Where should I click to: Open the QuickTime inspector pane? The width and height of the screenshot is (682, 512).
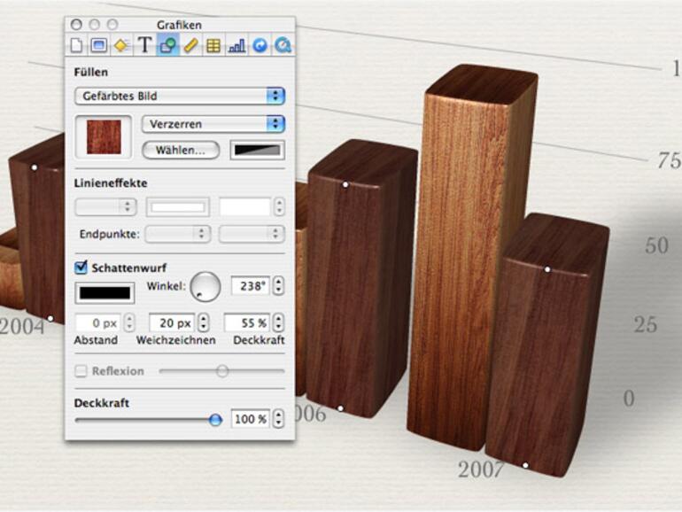pyautogui.click(x=283, y=45)
